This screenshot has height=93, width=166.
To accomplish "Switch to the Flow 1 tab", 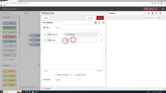I will (x=27, y=13).
